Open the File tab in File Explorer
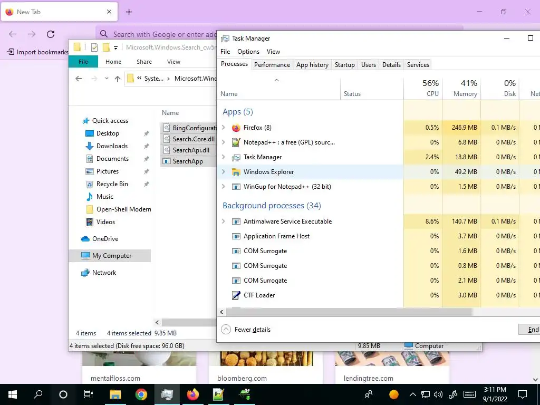 tap(83, 62)
